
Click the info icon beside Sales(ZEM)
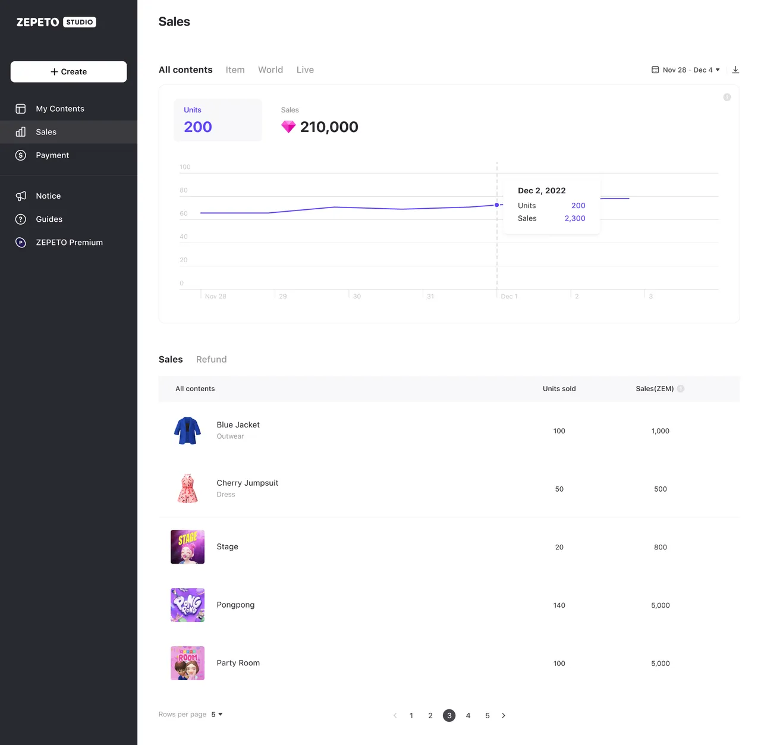pos(680,388)
